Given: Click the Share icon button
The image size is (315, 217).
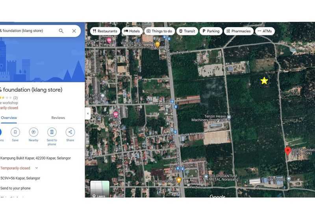Looking at the screenshot, I should (x=70, y=132).
